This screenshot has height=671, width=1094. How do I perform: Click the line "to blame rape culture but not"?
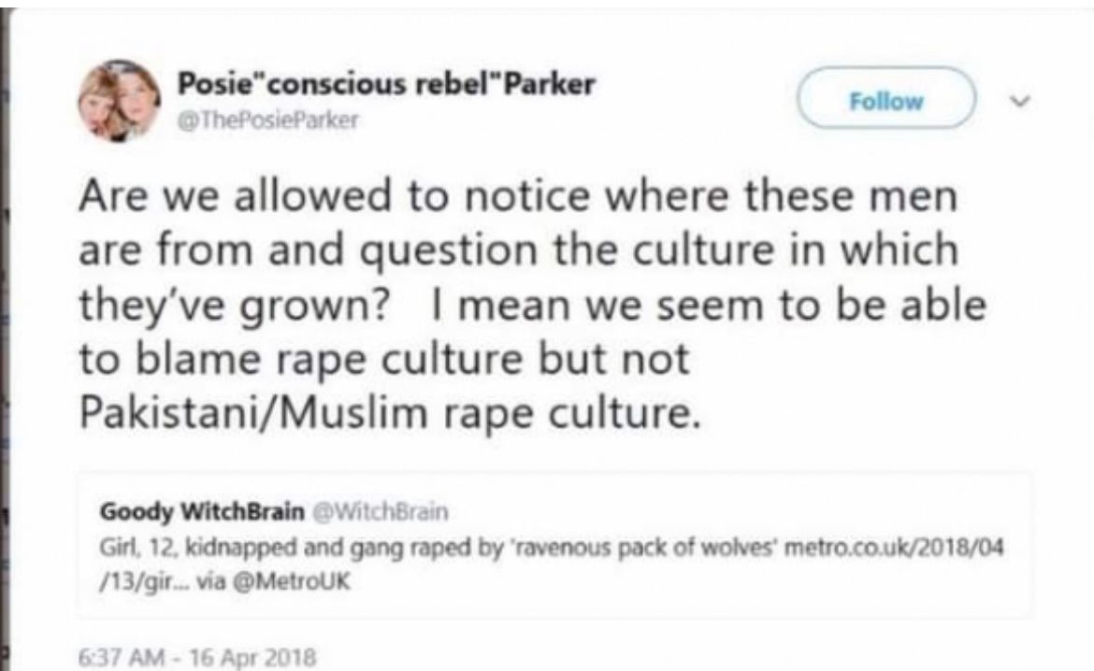[x=383, y=361]
